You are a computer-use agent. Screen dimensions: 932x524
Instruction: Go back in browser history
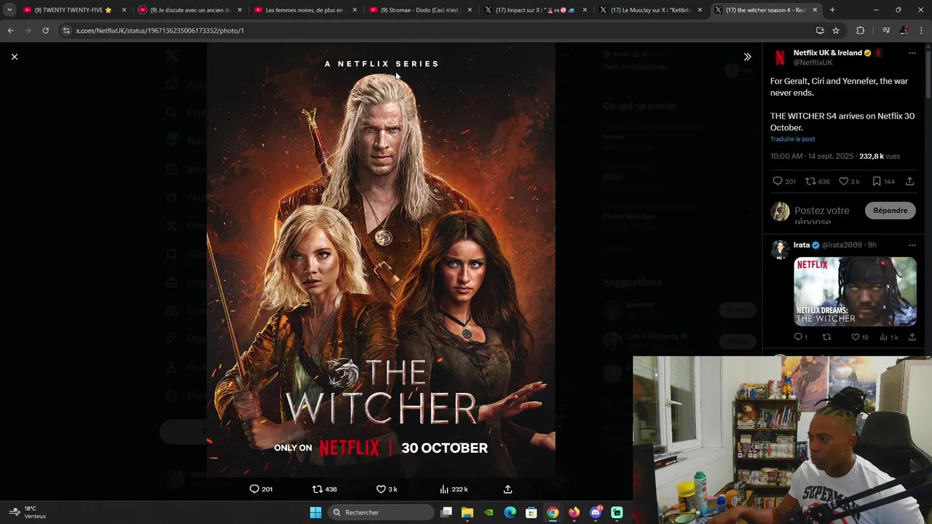pyautogui.click(x=10, y=31)
